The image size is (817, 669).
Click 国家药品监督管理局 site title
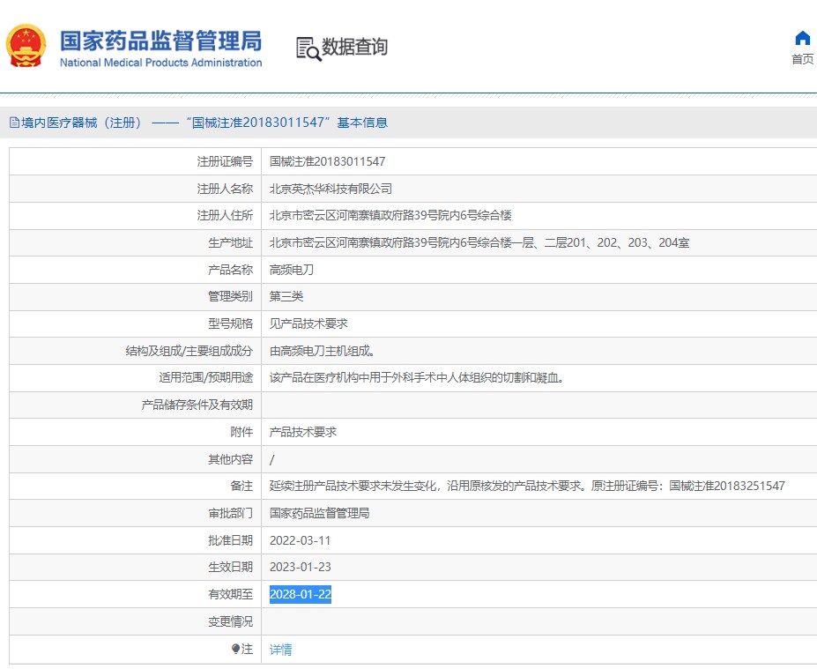point(160,41)
